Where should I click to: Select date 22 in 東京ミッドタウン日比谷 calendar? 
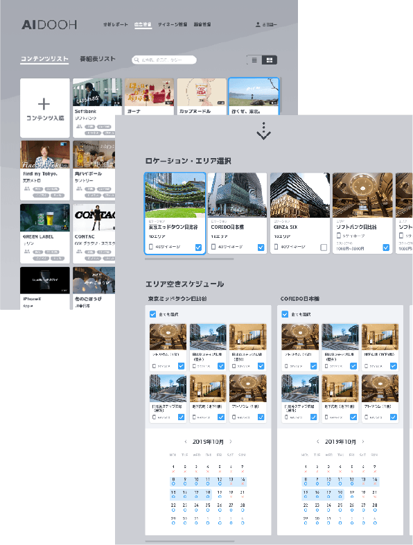click(173, 507)
